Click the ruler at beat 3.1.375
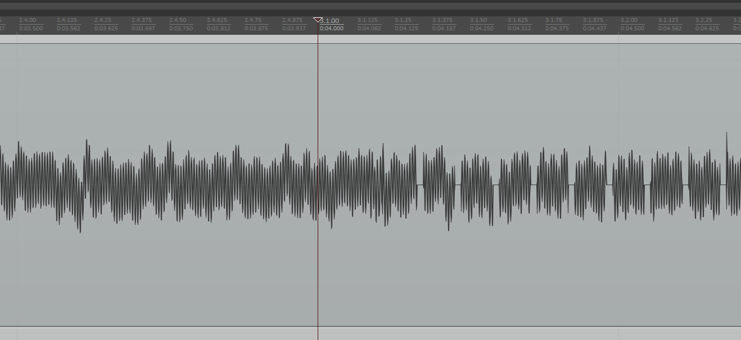Viewport: 741px width, 340px height. point(442,20)
